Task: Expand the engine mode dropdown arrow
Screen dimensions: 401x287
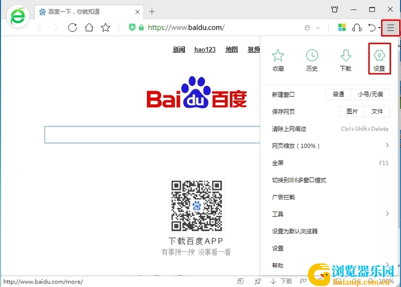Action: (318, 28)
